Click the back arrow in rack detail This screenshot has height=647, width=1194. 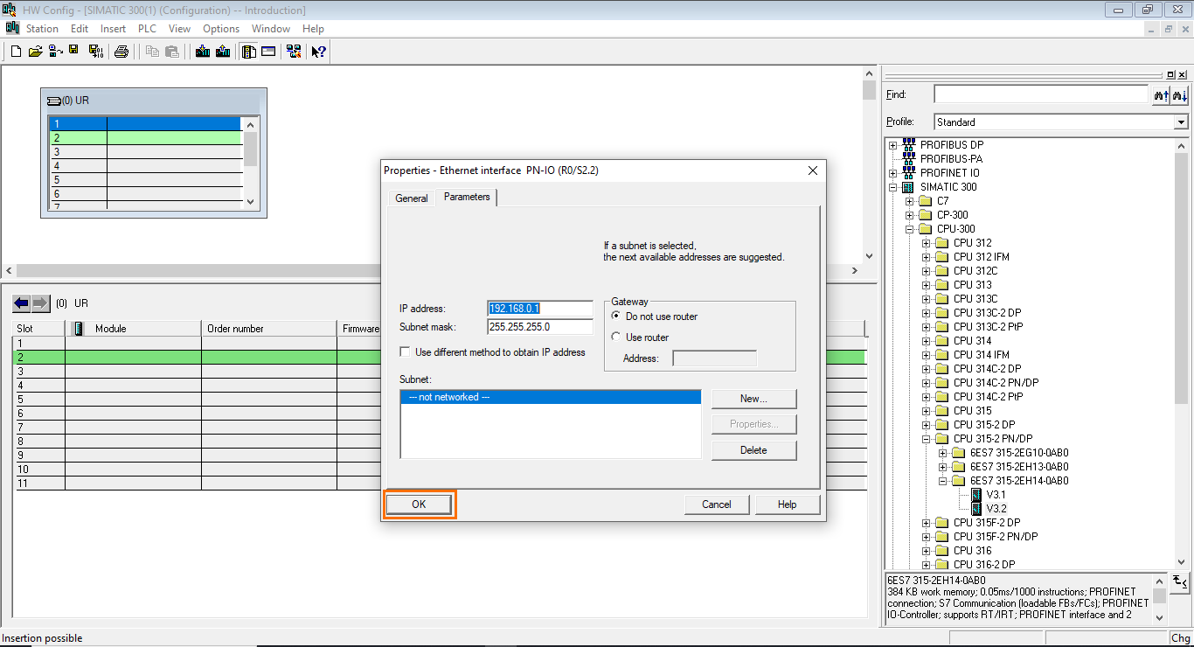tap(22, 303)
